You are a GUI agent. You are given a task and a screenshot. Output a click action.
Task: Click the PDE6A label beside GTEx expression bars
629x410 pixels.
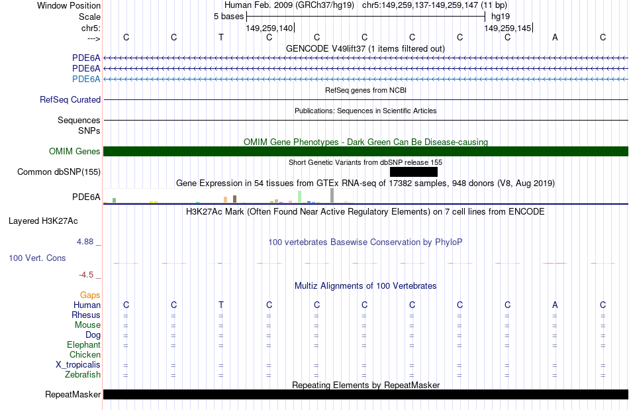click(x=86, y=197)
